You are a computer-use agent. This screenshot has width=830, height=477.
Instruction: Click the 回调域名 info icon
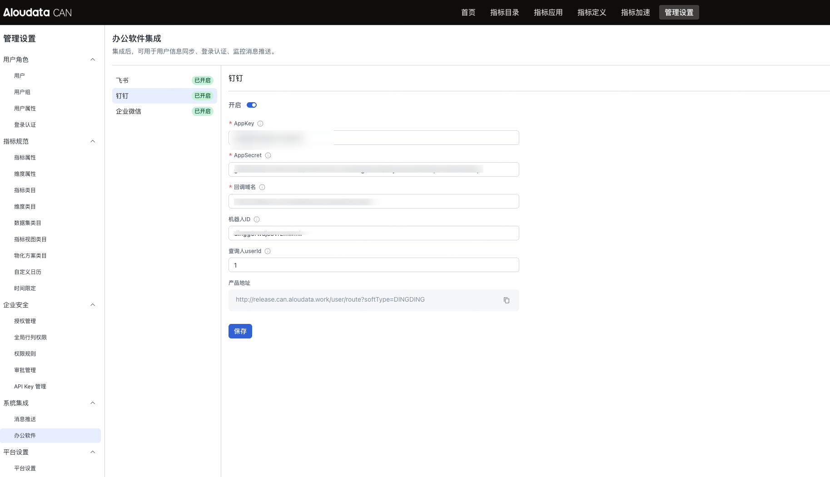(x=262, y=187)
